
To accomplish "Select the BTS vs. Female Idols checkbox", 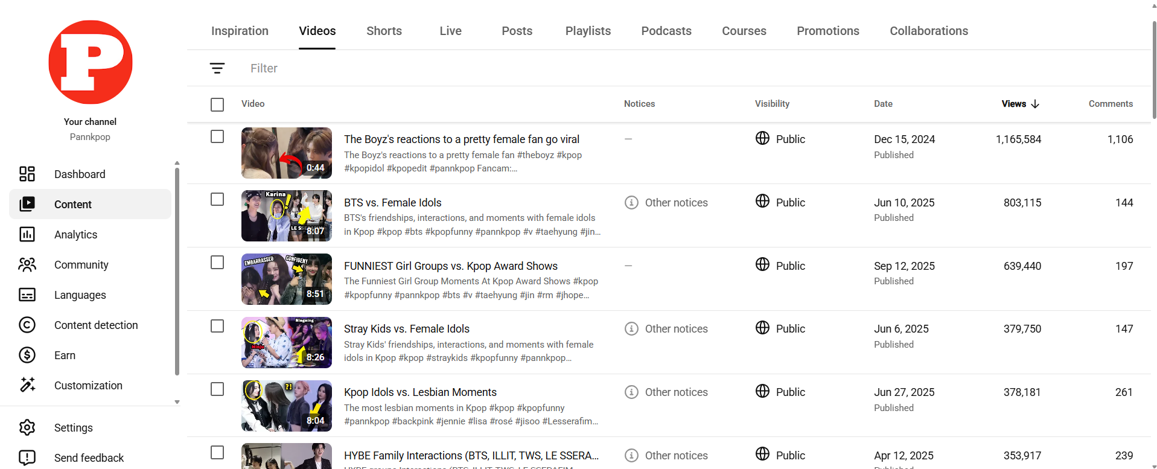I will (x=217, y=199).
